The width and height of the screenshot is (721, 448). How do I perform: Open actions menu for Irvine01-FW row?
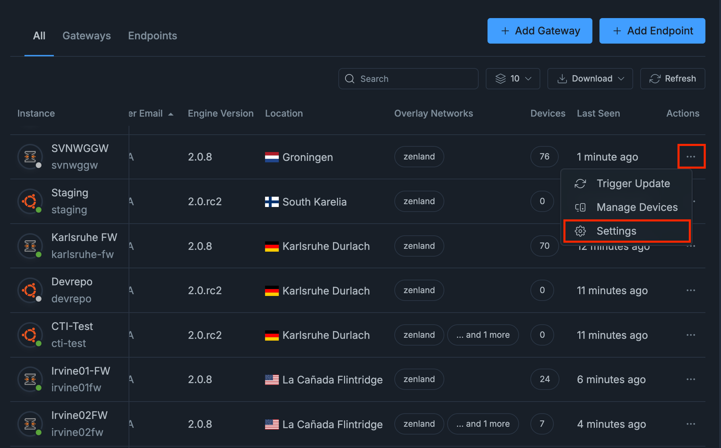click(691, 379)
